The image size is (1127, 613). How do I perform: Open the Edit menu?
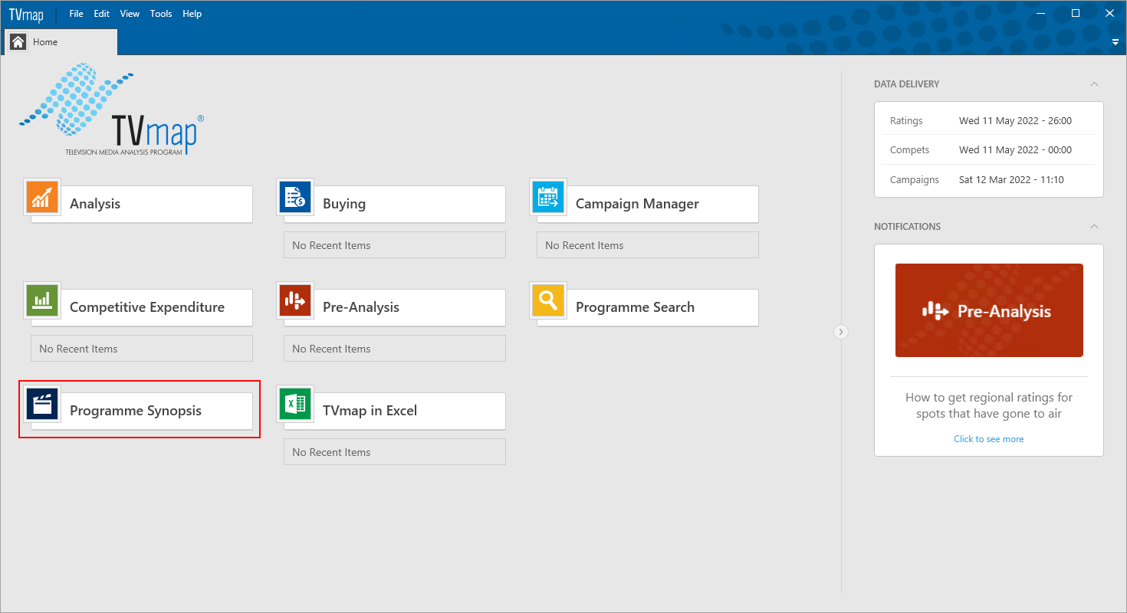[101, 14]
